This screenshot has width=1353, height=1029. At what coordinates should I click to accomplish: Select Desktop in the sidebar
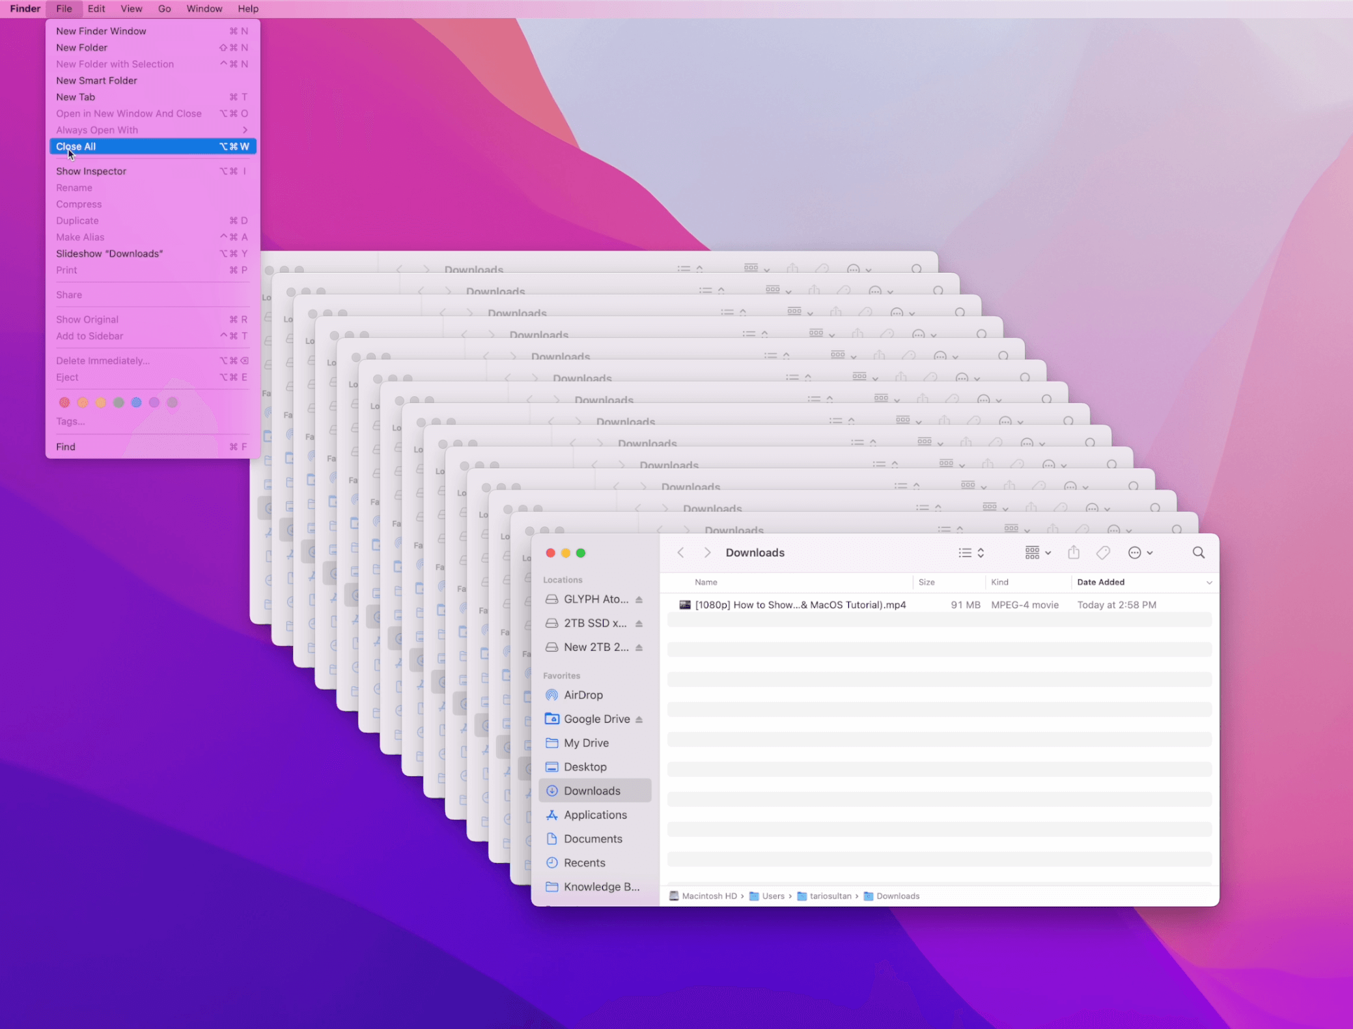(594, 767)
